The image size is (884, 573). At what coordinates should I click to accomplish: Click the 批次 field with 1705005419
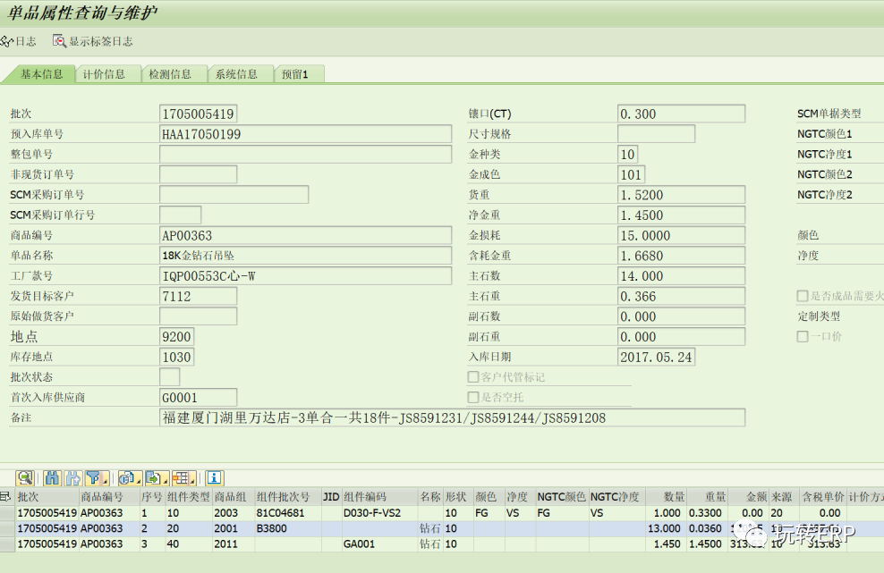click(x=198, y=114)
